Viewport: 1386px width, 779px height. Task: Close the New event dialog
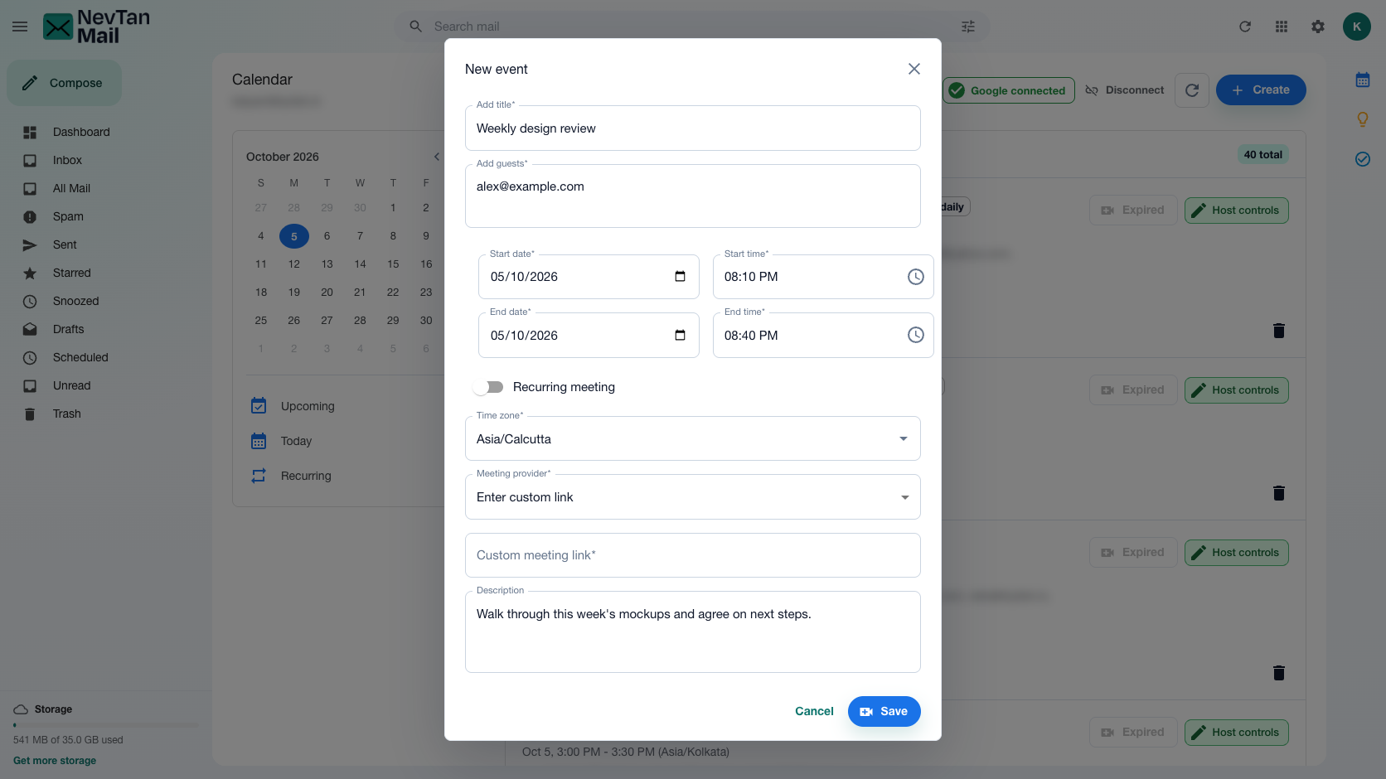(x=914, y=69)
